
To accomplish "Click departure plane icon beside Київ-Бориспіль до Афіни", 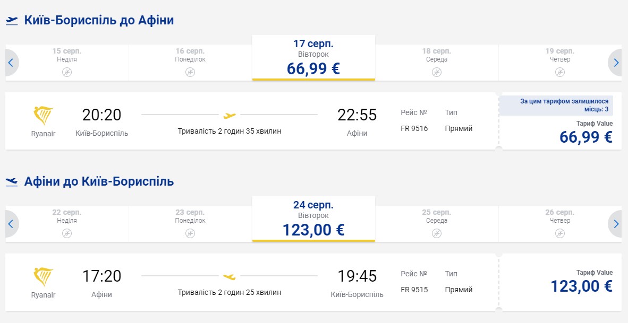I will [x=12, y=21].
